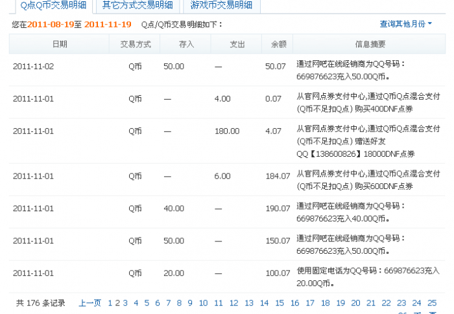Open page 4 of records
Viewport: 454px width, 314px height.
coord(136,303)
